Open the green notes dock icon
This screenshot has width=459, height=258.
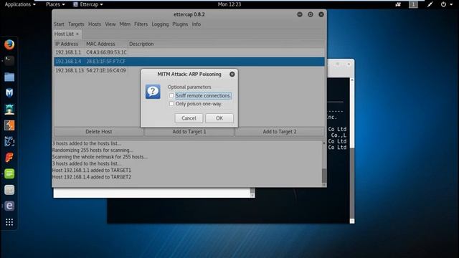(x=9, y=173)
